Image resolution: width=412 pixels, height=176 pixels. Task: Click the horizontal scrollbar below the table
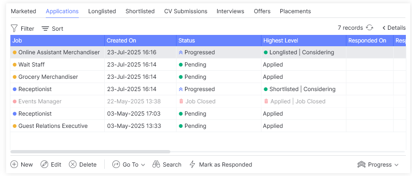click(x=91, y=151)
